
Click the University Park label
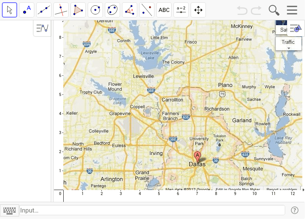(199, 141)
